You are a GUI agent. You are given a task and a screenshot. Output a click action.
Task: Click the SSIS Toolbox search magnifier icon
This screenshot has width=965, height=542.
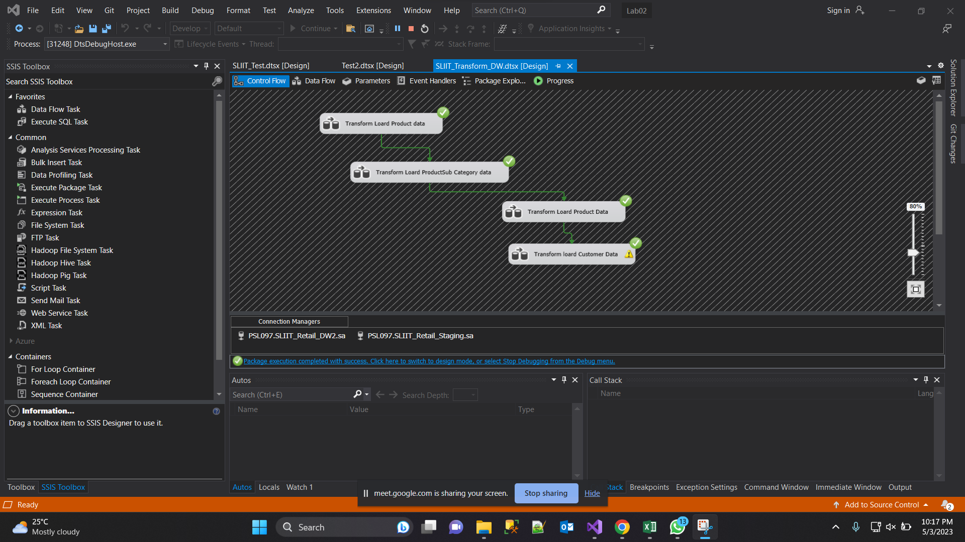coord(217,81)
